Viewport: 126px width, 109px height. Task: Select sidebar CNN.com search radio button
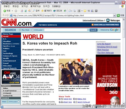[x=19, y=102]
